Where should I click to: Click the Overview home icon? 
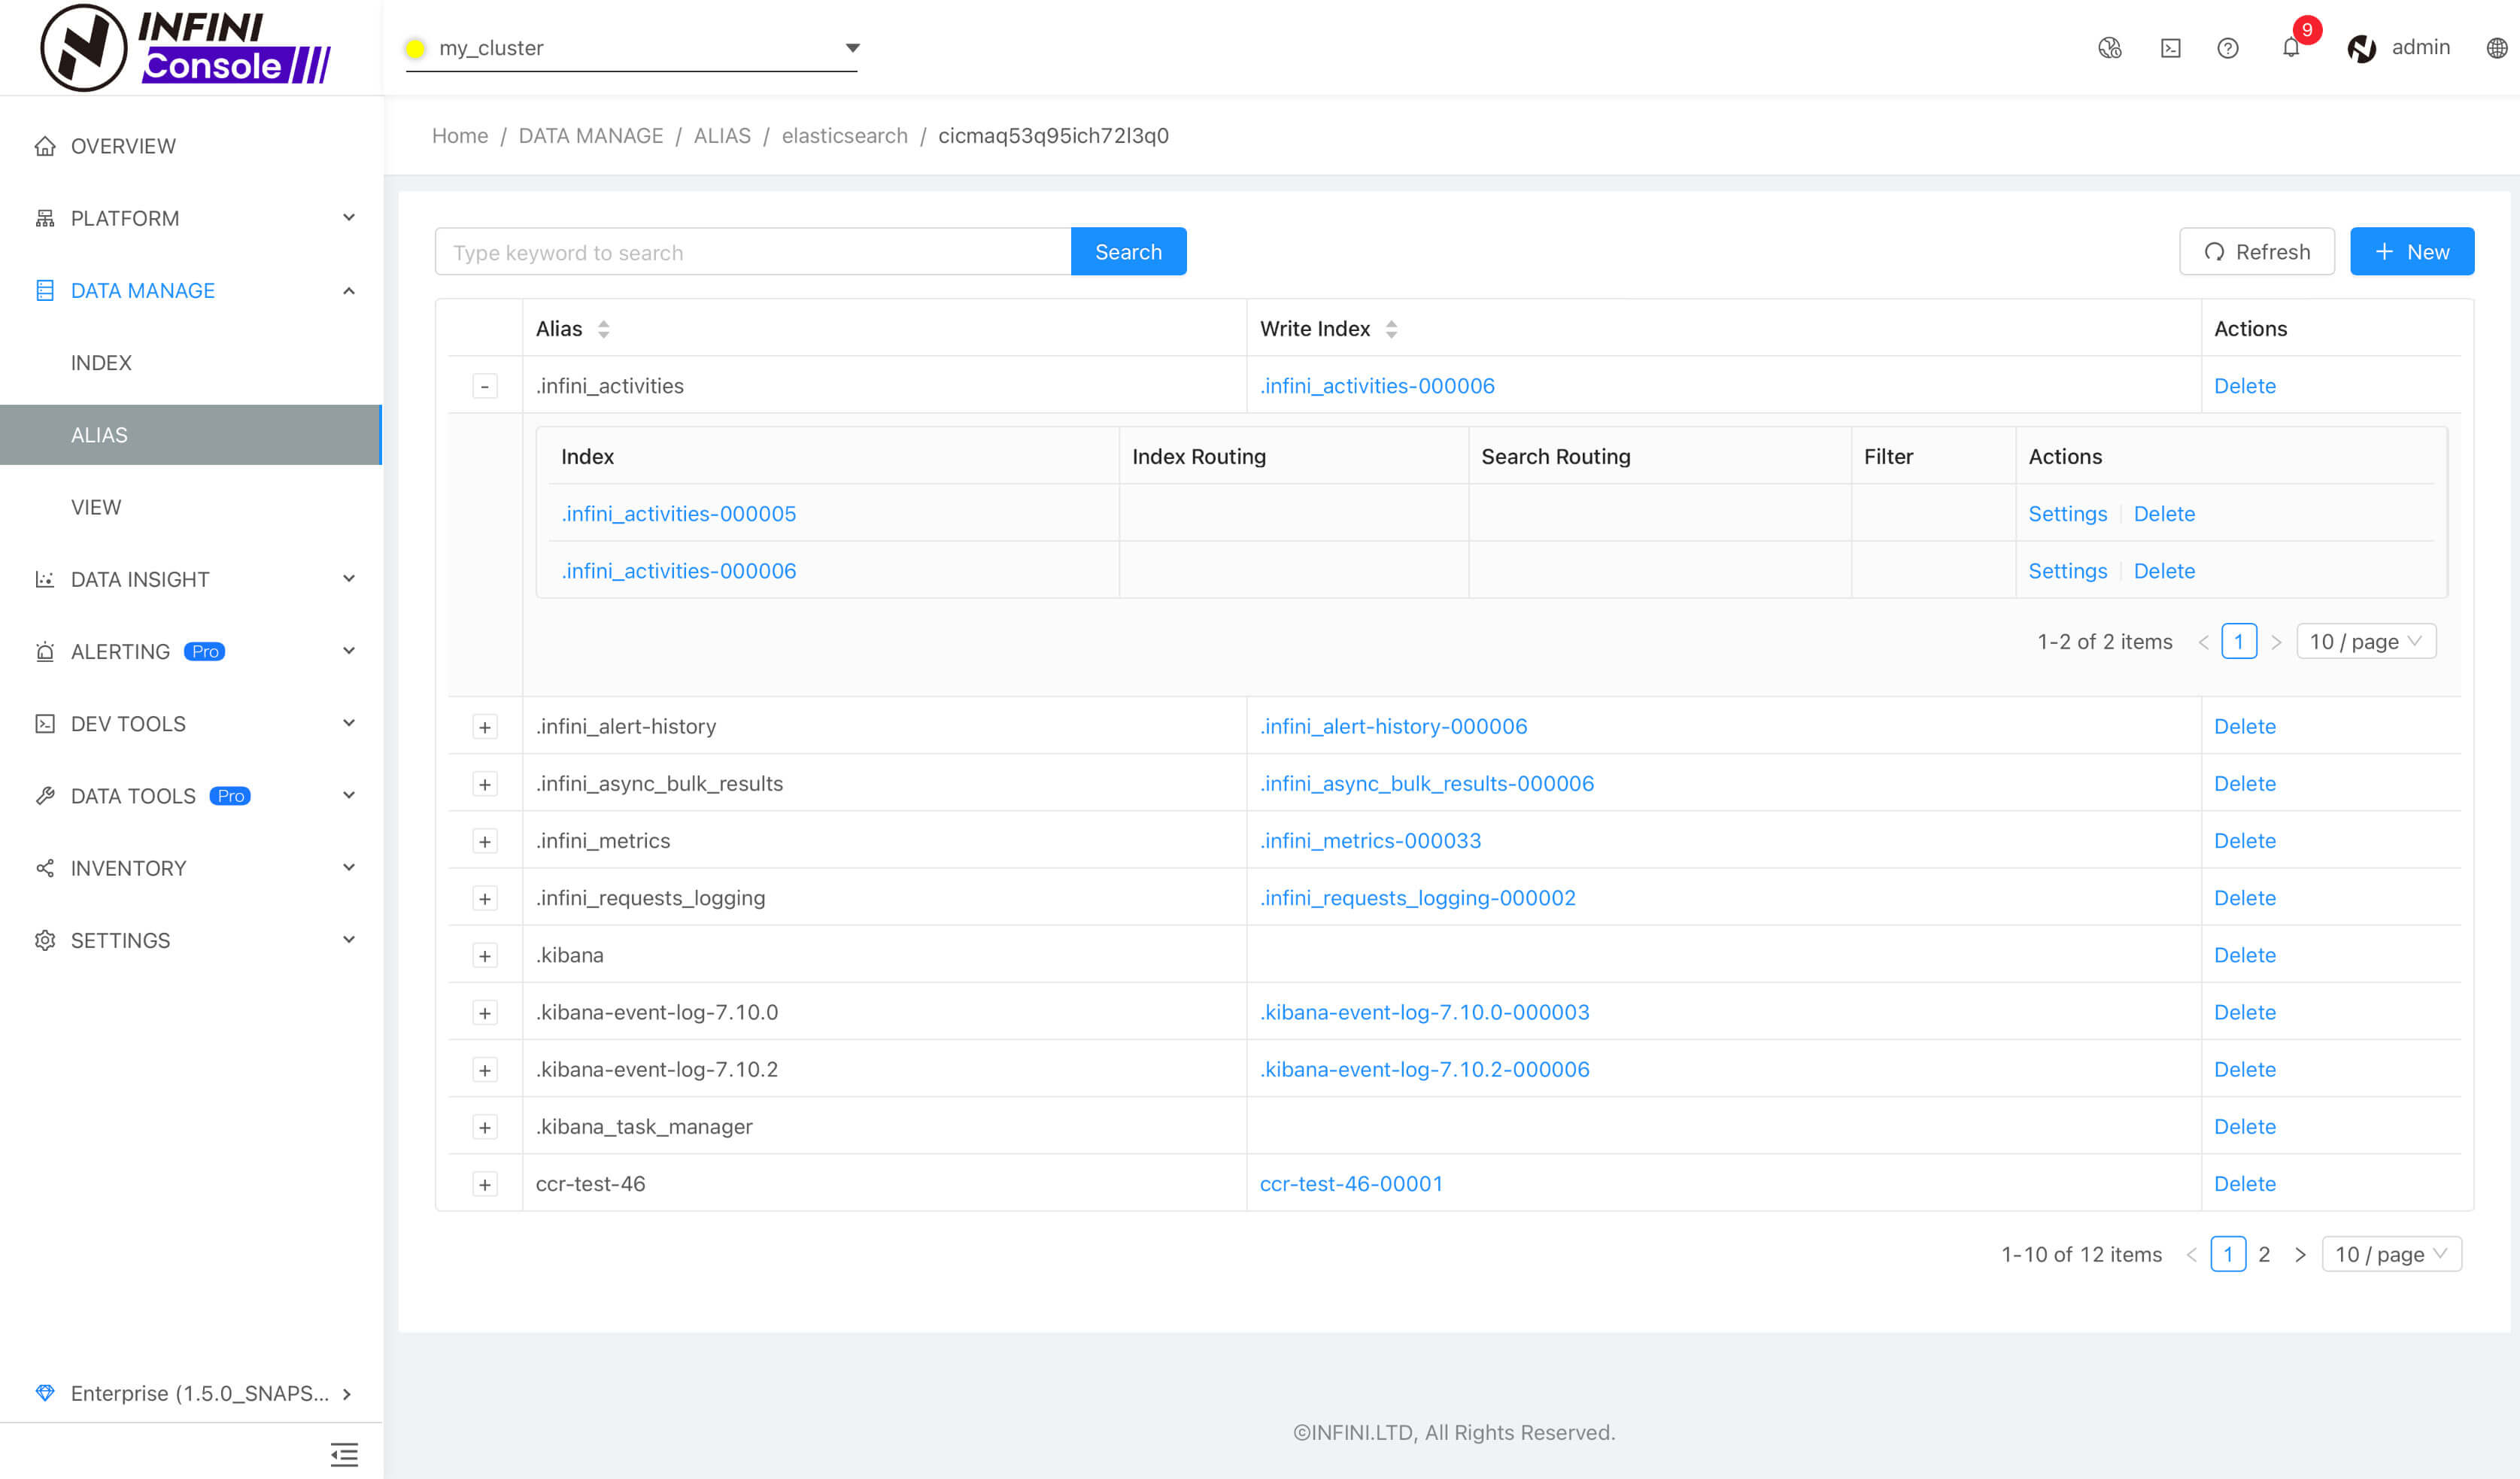45,146
